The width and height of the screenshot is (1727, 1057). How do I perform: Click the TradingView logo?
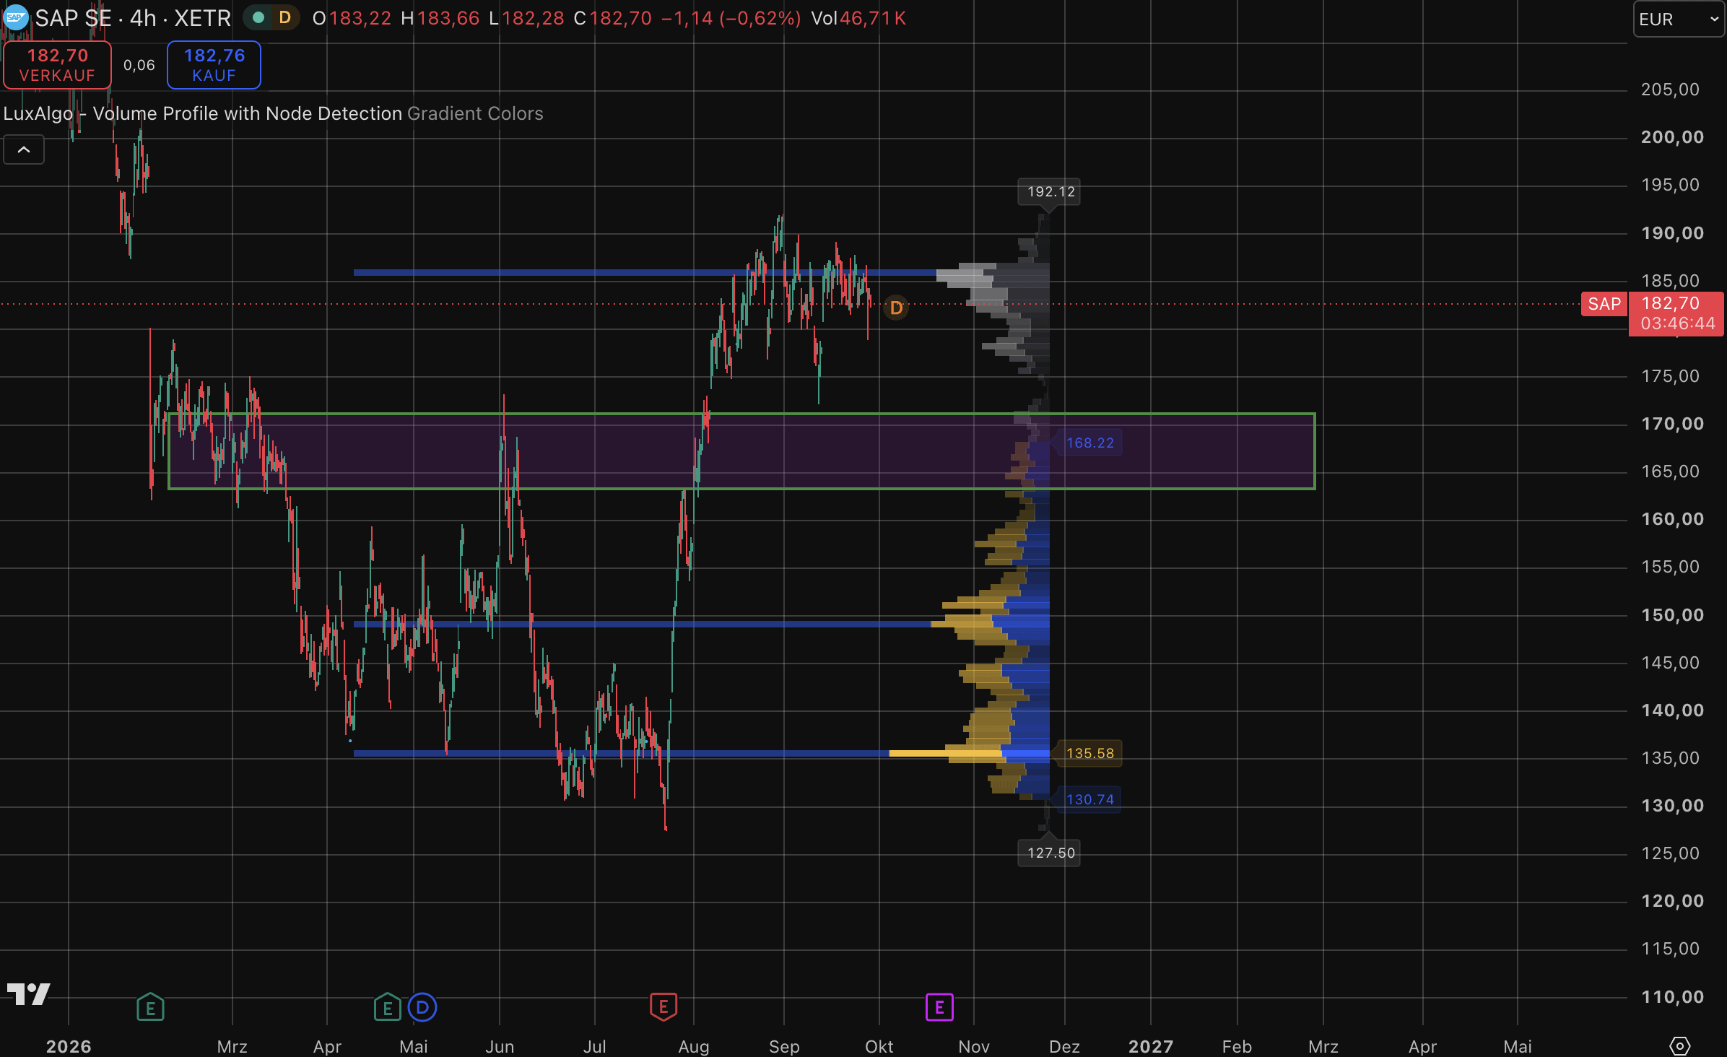[x=28, y=994]
